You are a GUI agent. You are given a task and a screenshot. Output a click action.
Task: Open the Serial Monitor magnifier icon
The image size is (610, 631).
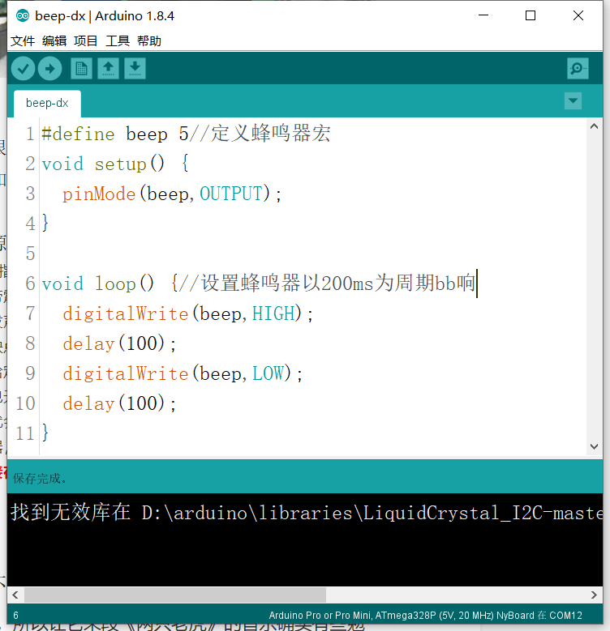click(578, 68)
